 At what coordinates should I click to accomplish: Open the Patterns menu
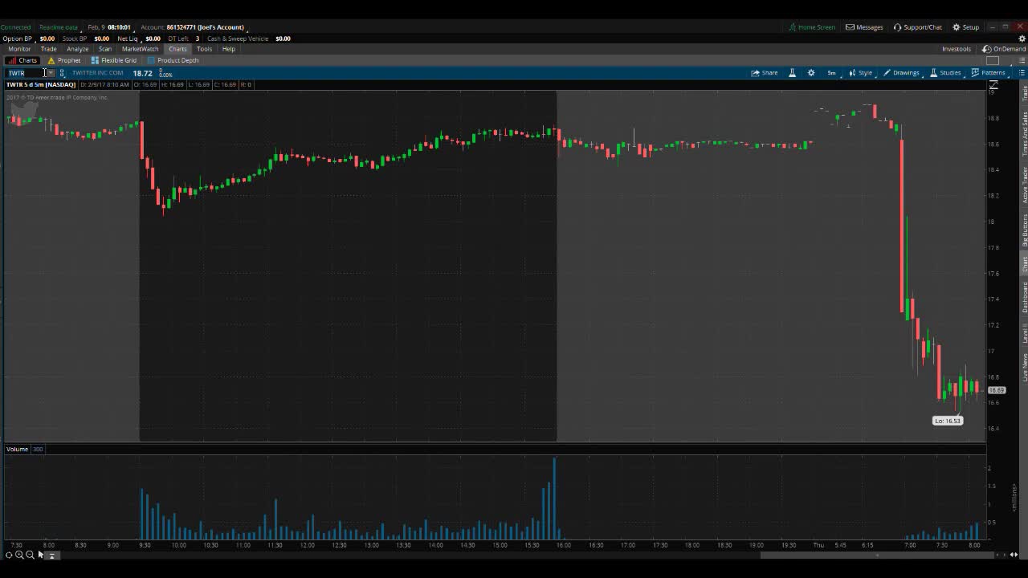pyautogui.click(x=988, y=73)
